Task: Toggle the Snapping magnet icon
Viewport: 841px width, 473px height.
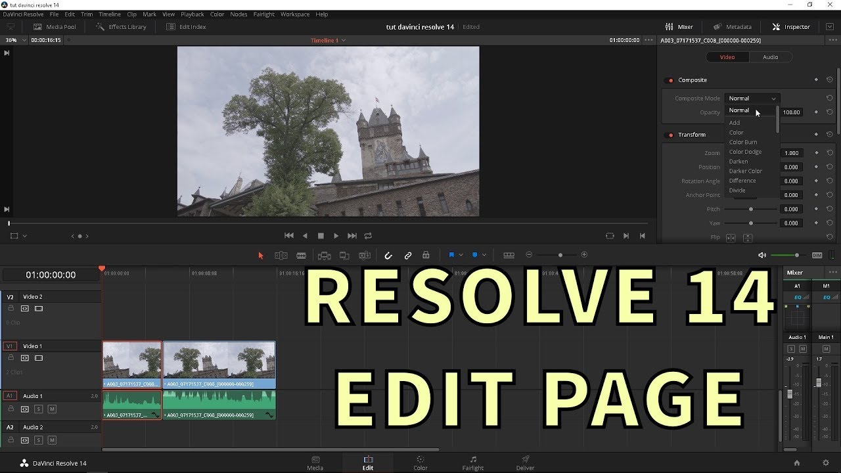Action: click(388, 255)
